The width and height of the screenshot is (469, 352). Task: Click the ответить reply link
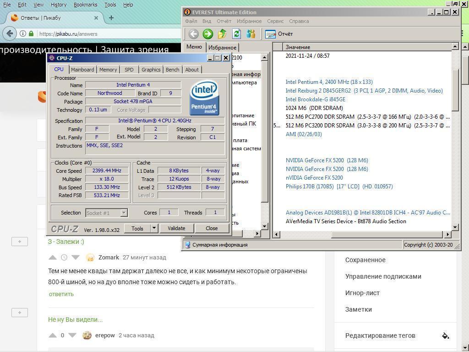(x=61, y=294)
